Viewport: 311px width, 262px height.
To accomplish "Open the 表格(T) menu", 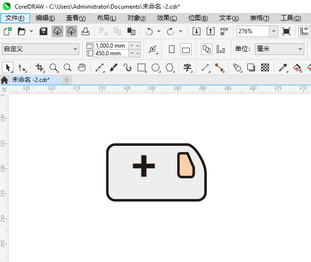I will click(x=260, y=18).
